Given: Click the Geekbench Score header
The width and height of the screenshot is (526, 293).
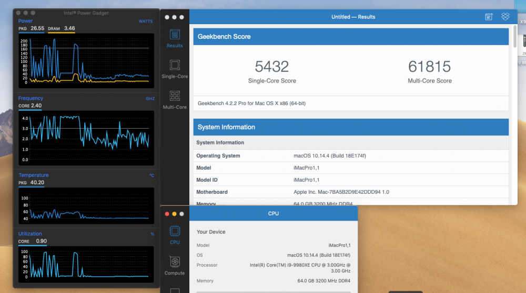Looking at the screenshot, I should [x=351, y=37].
